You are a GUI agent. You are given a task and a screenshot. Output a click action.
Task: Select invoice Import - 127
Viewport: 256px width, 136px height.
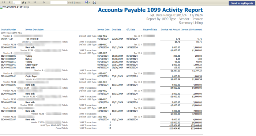tap(7, 39)
